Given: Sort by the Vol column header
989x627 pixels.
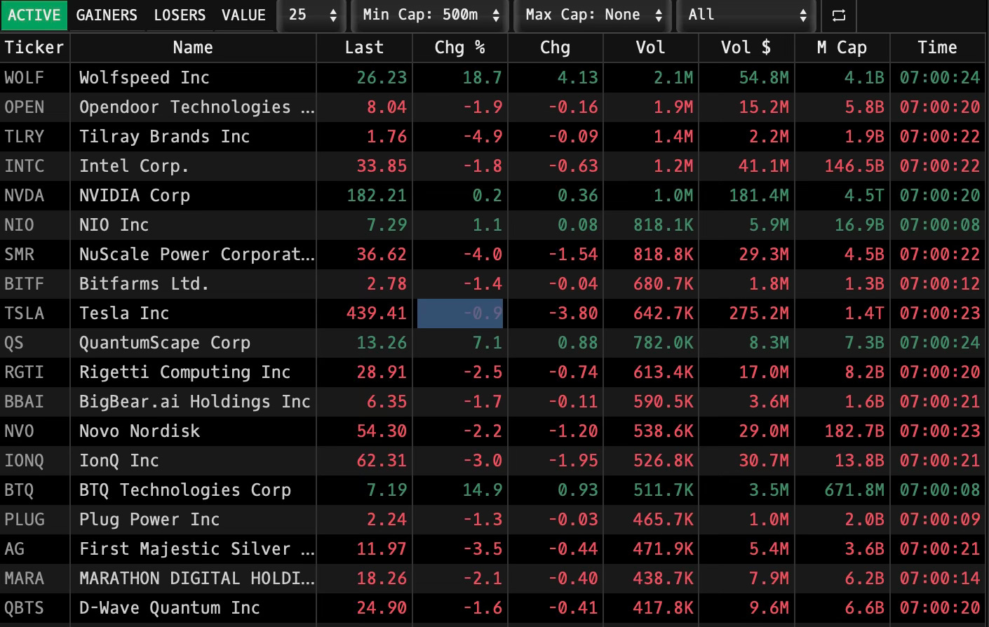Looking at the screenshot, I should [x=651, y=48].
